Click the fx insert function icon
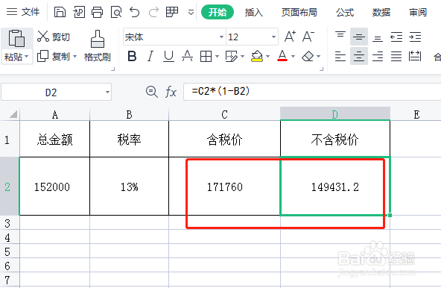This screenshot has height=288, width=441. pos(171,92)
